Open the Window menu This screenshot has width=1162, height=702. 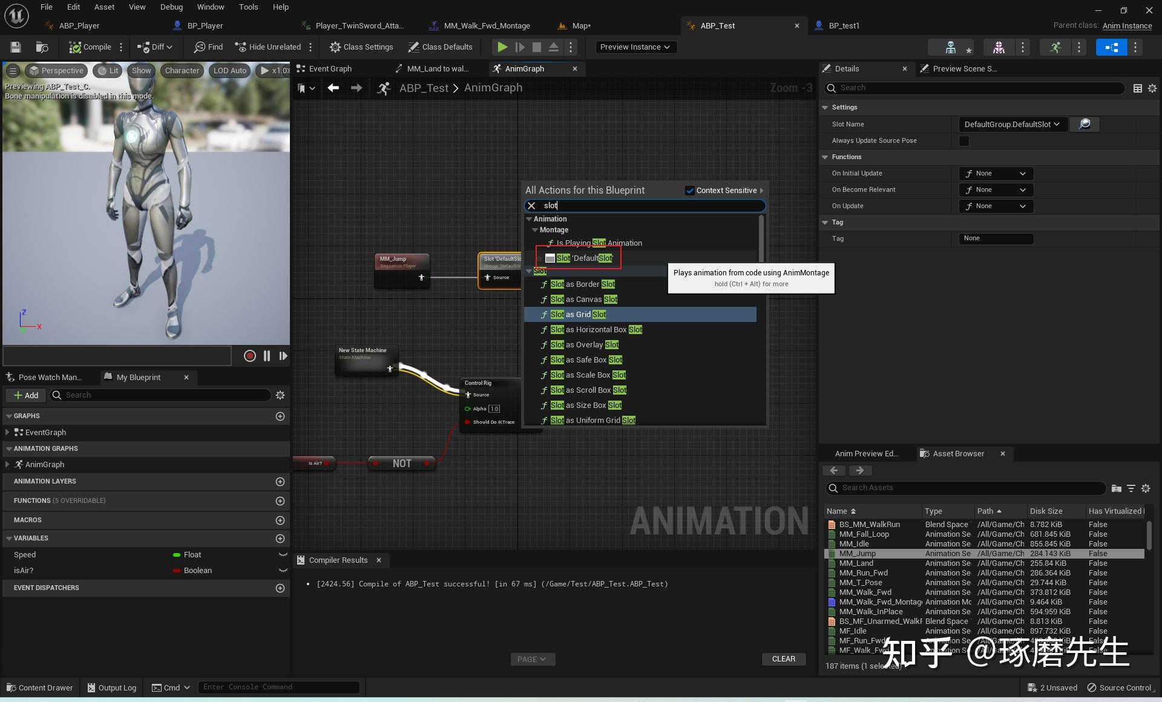[x=210, y=7]
